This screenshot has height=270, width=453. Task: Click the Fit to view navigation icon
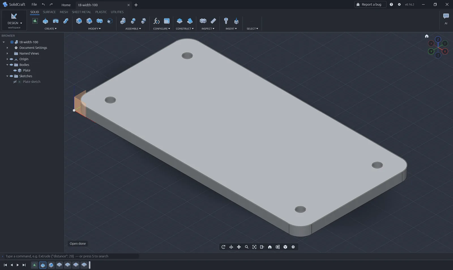point(254,247)
